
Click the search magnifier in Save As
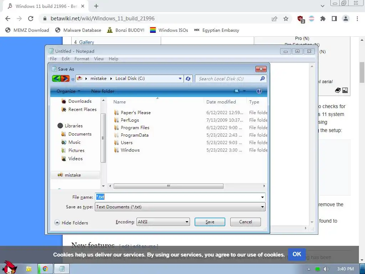pos(262,78)
